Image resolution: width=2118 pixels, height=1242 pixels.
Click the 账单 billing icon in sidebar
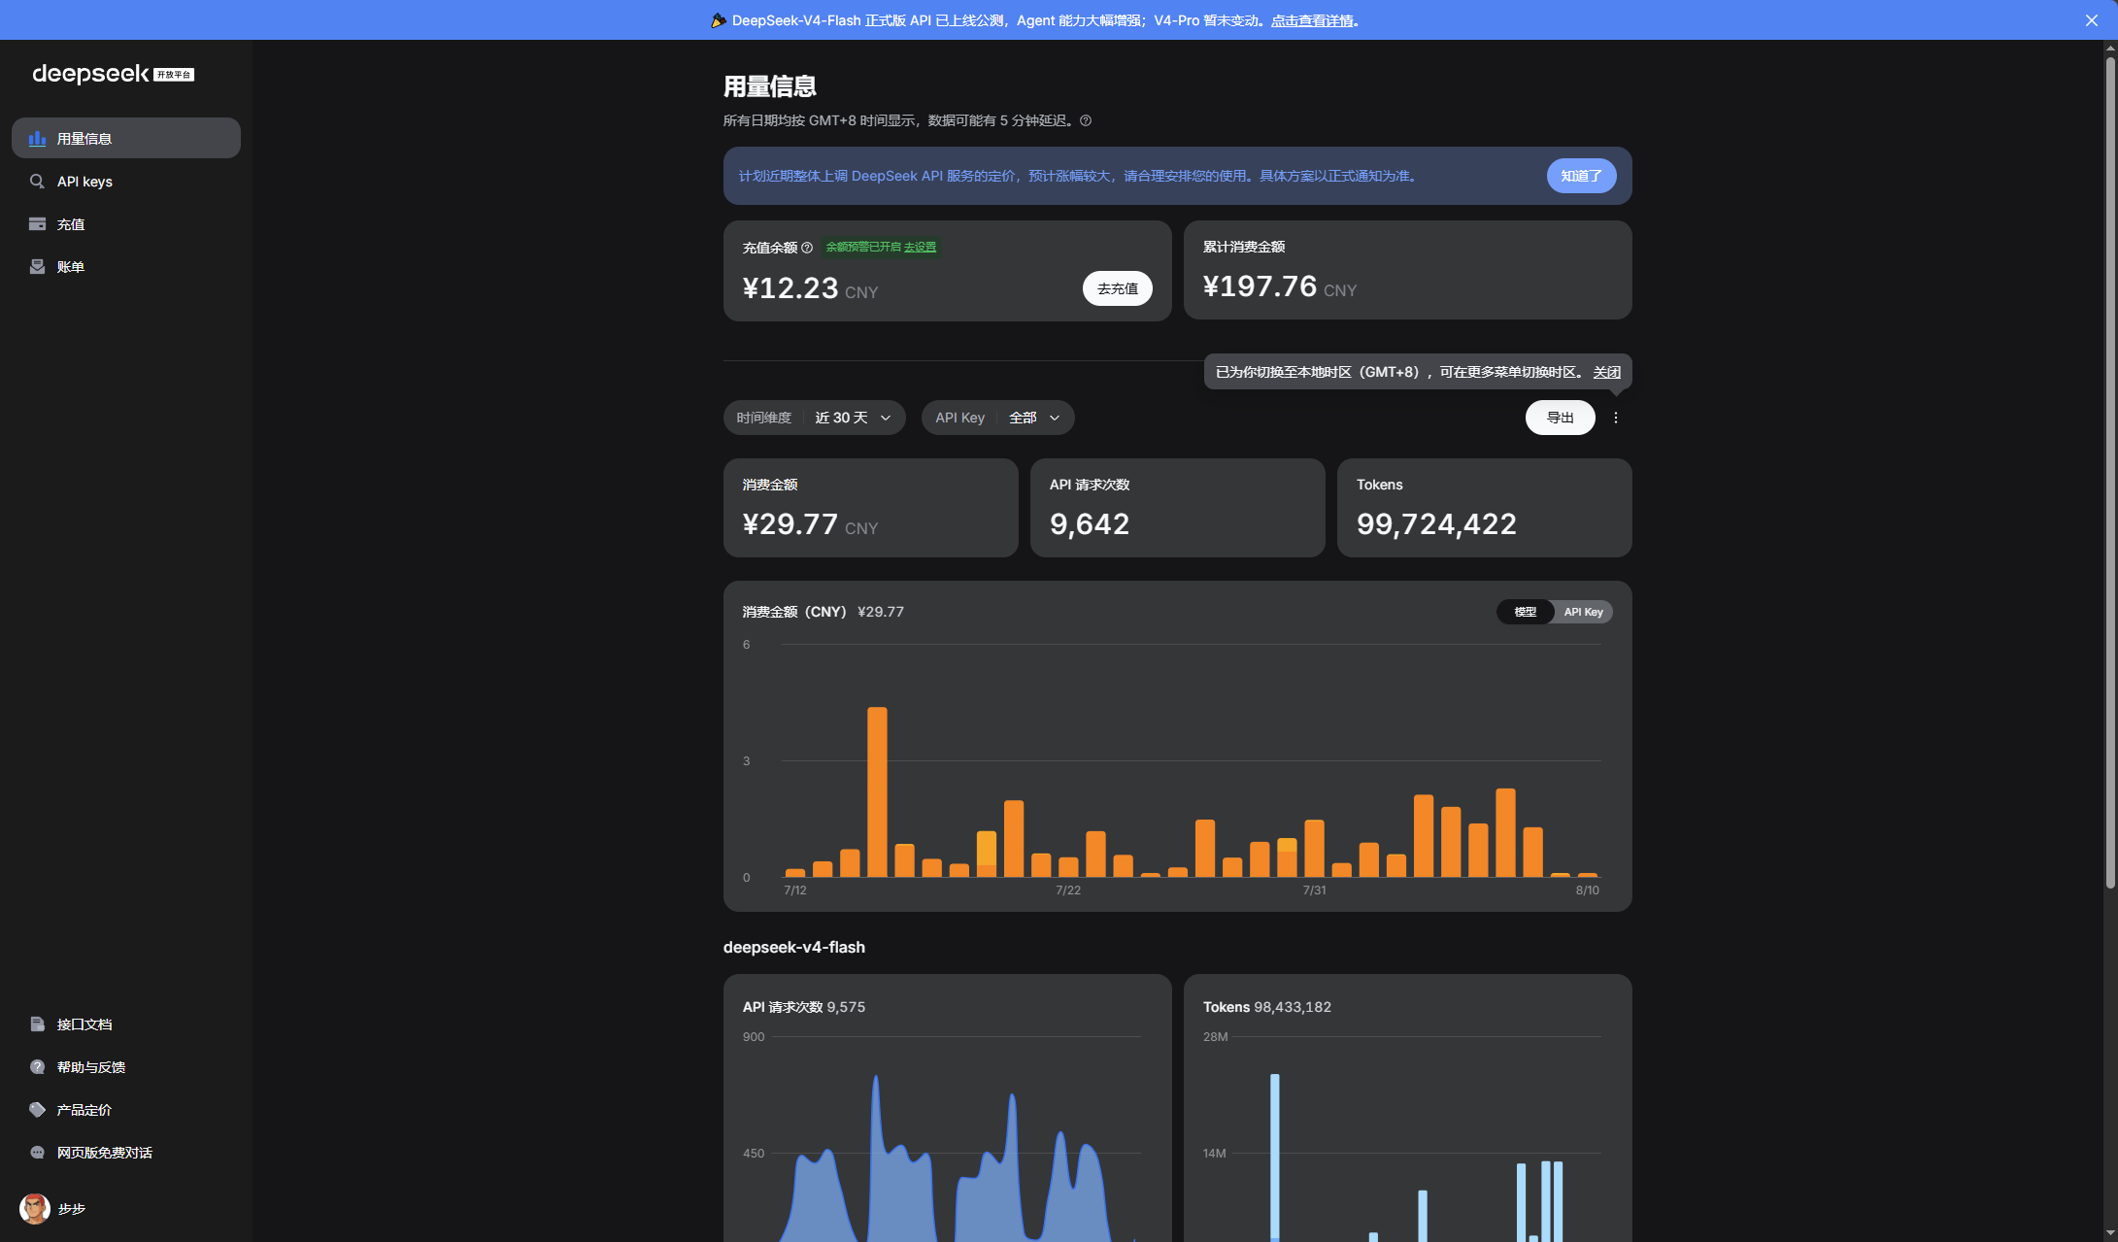click(x=37, y=267)
